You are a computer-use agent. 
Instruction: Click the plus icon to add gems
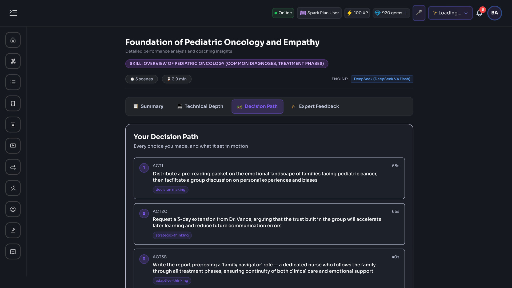click(x=406, y=13)
